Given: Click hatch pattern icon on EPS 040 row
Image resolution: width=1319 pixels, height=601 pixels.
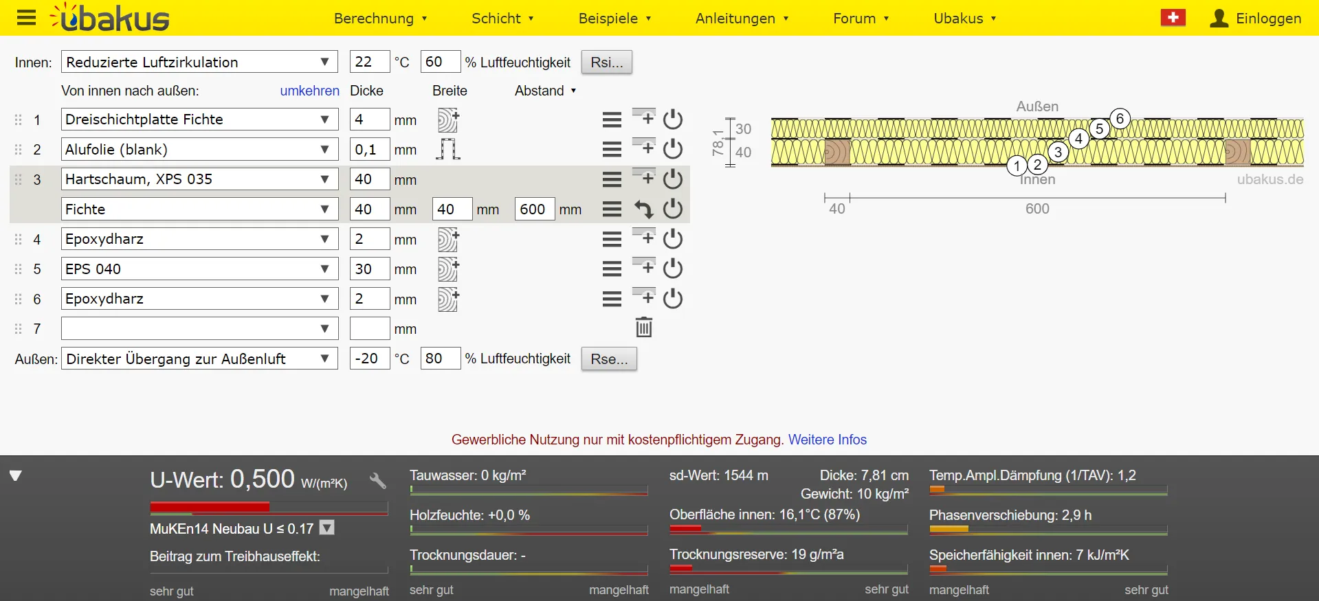Looking at the screenshot, I should (448, 269).
